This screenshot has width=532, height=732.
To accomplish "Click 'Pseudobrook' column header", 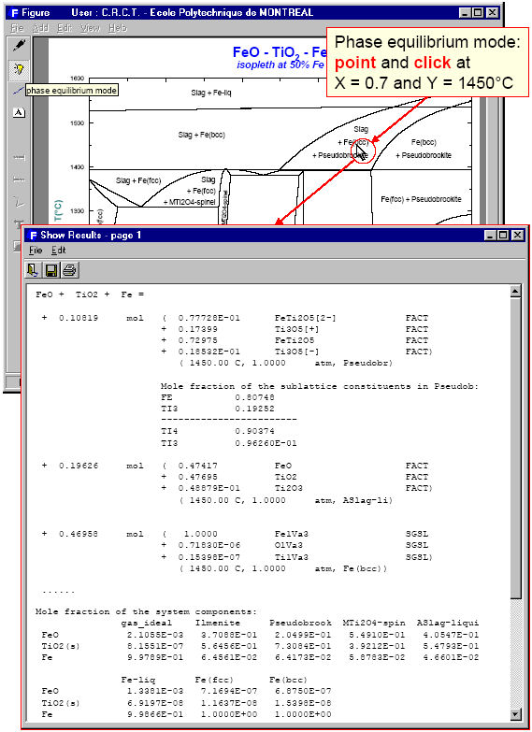I will tap(300, 624).
